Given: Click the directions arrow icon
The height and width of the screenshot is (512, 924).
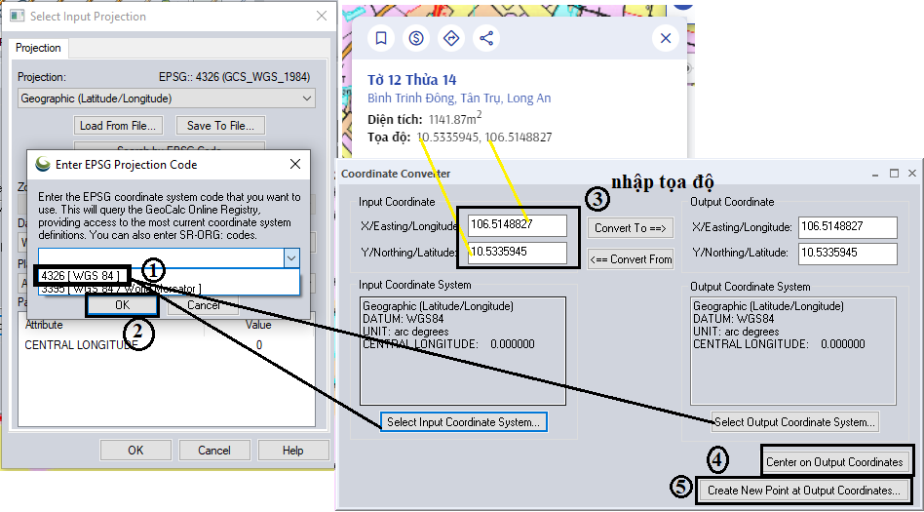Looking at the screenshot, I should pos(451,38).
